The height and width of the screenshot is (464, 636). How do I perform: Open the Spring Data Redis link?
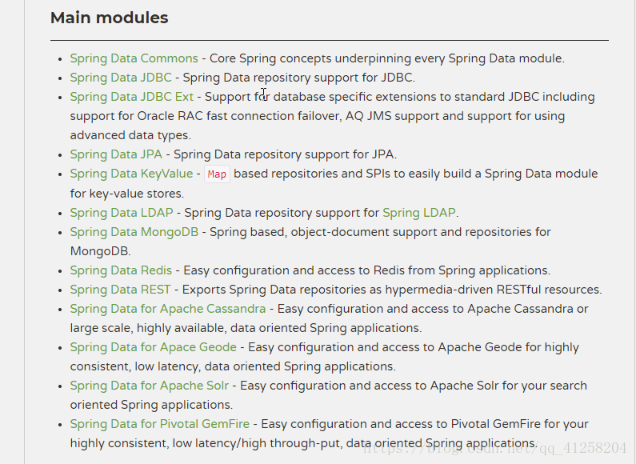[121, 270]
